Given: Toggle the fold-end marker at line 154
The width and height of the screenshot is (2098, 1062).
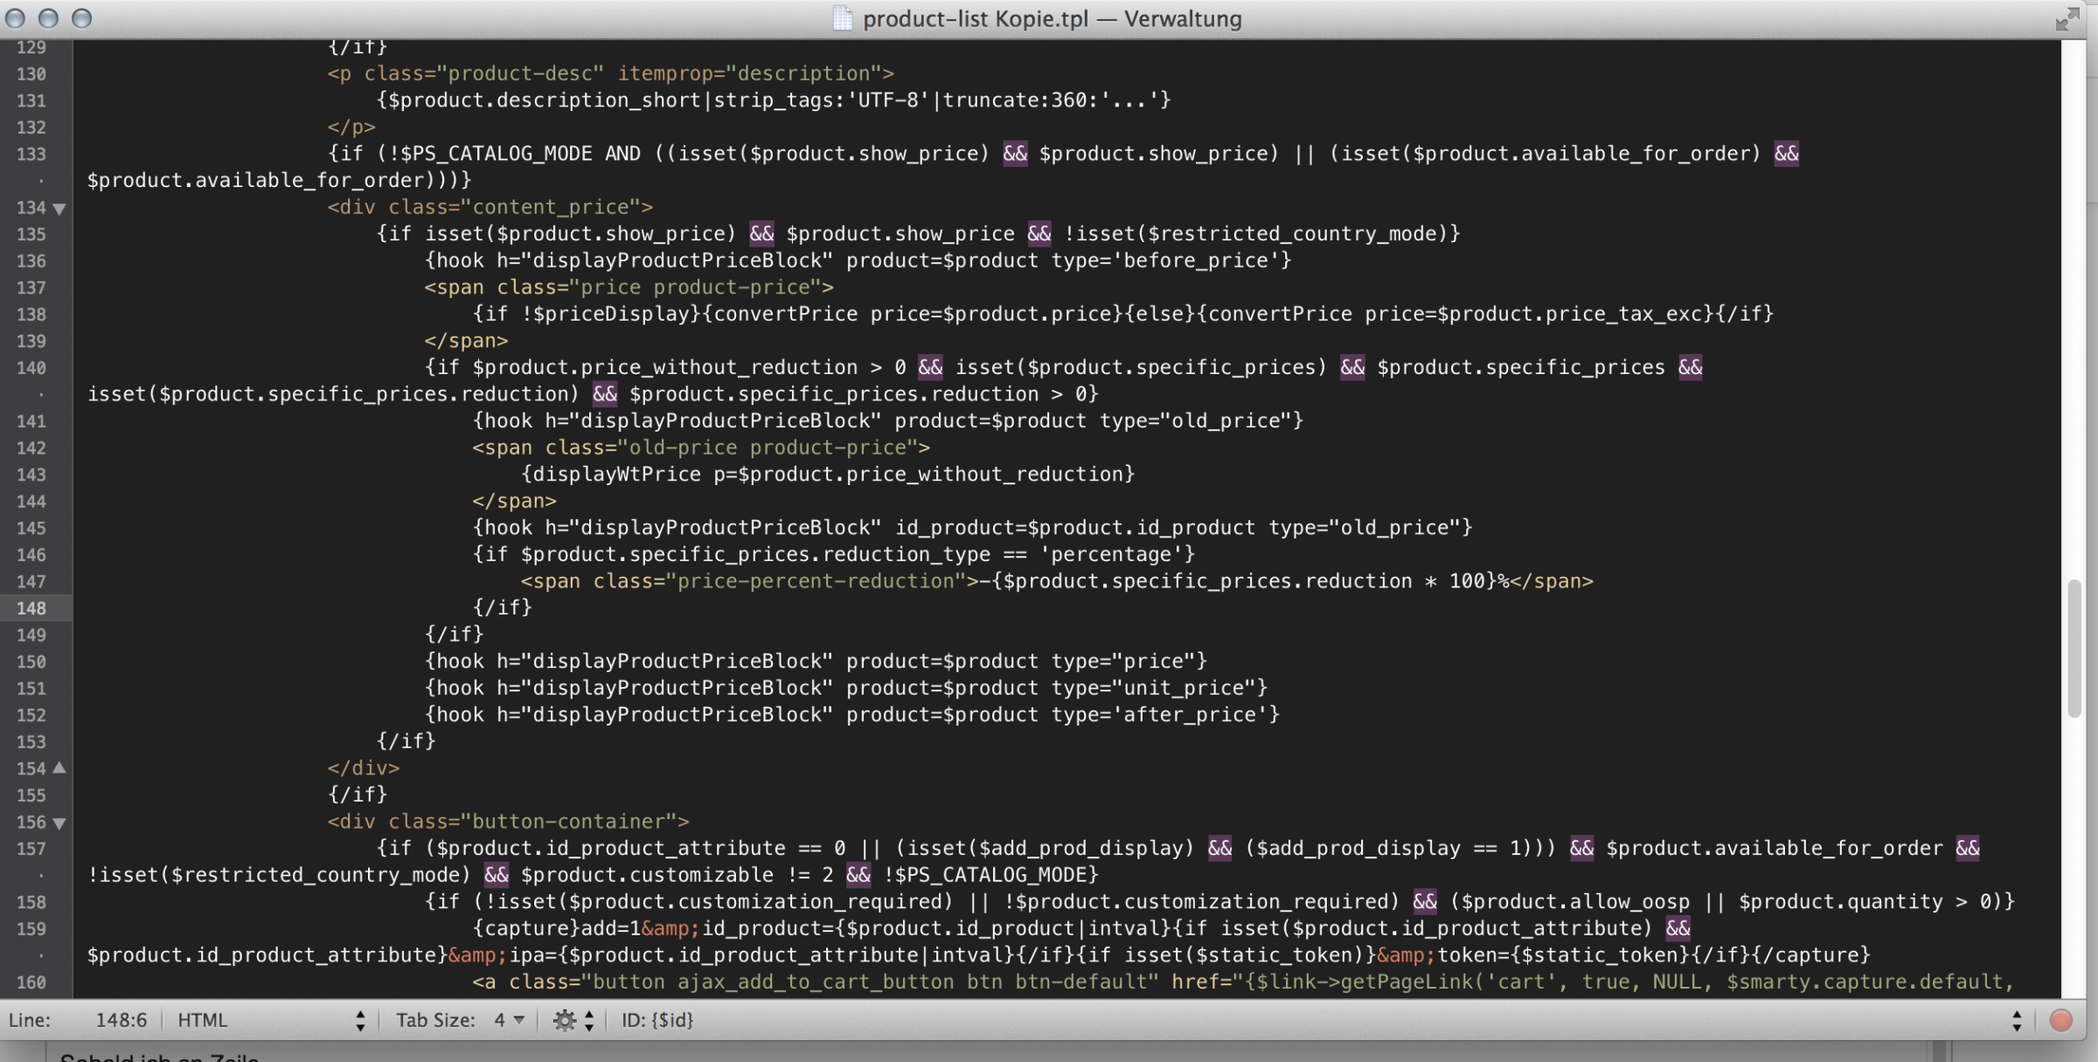Looking at the screenshot, I should pos(59,768).
